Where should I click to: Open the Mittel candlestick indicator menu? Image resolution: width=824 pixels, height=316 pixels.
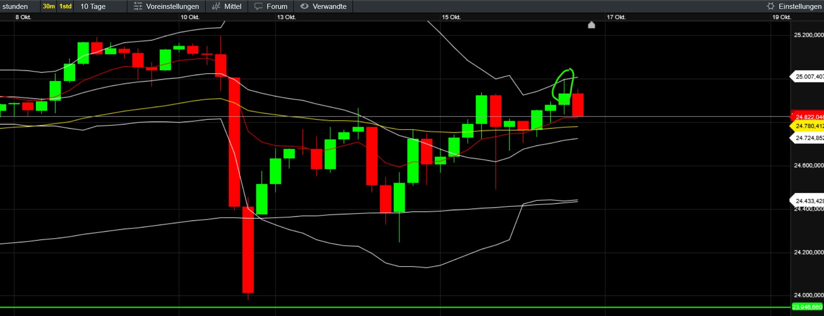(227, 6)
